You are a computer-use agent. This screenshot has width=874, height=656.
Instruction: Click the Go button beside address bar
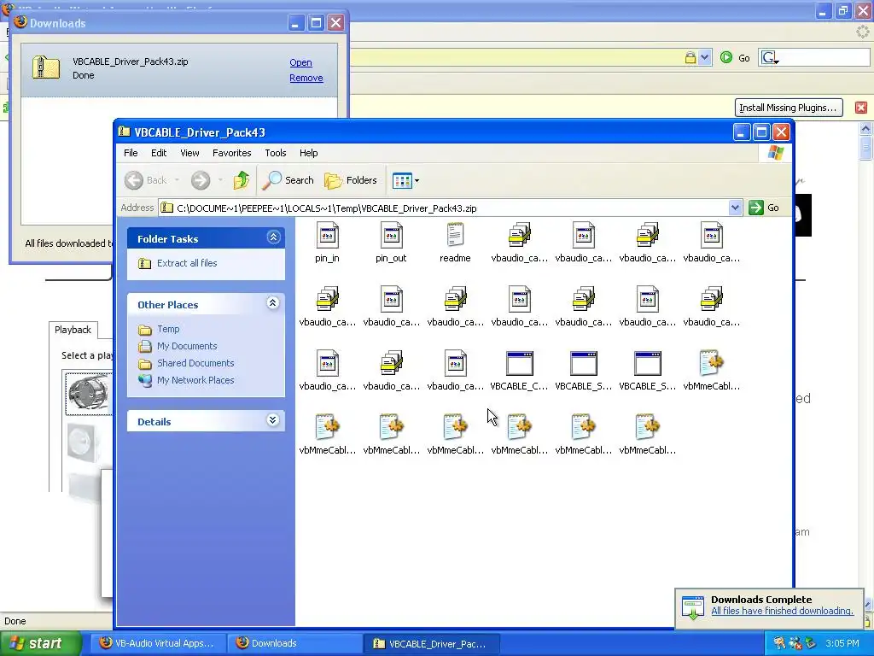(764, 208)
